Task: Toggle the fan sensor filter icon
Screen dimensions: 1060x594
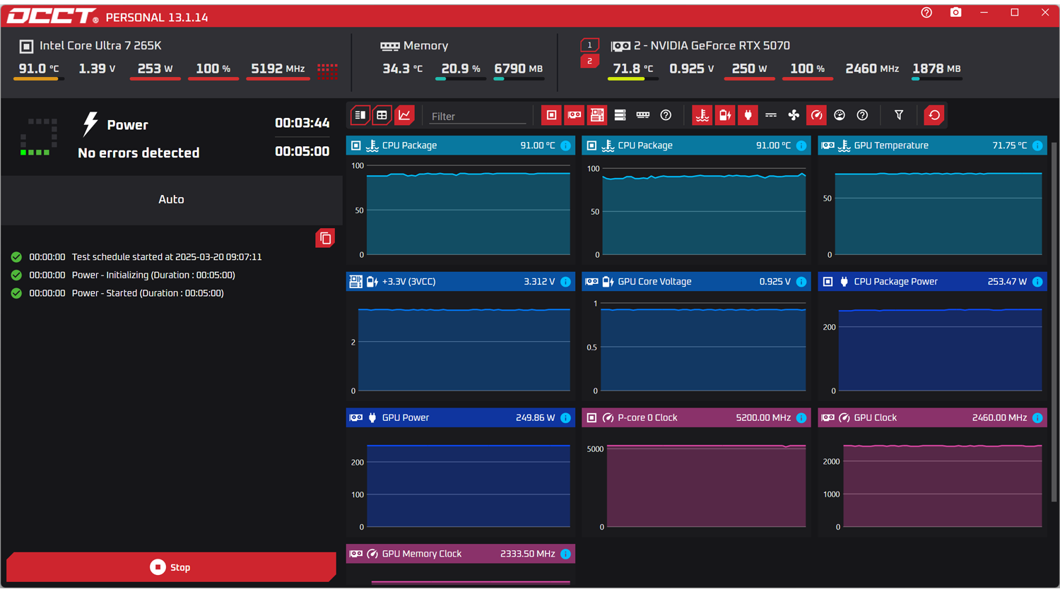Action: 794,115
